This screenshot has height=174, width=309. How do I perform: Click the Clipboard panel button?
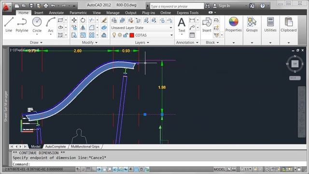click(x=289, y=25)
